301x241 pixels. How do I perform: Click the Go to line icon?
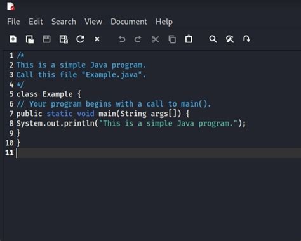click(246, 39)
